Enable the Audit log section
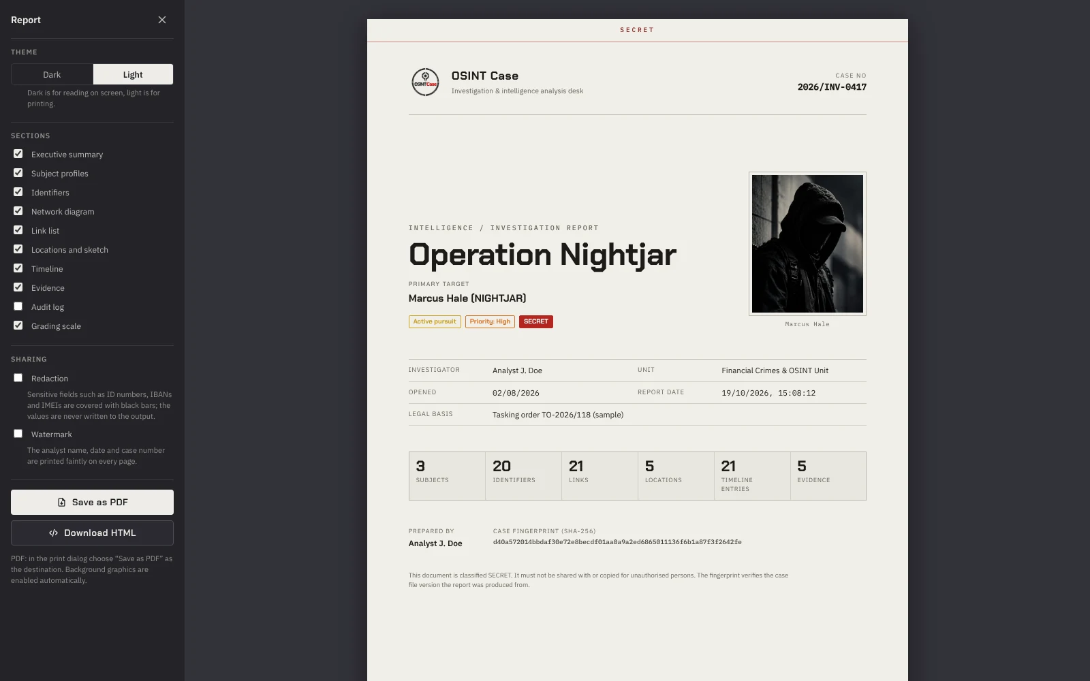 click(x=18, y=306)
